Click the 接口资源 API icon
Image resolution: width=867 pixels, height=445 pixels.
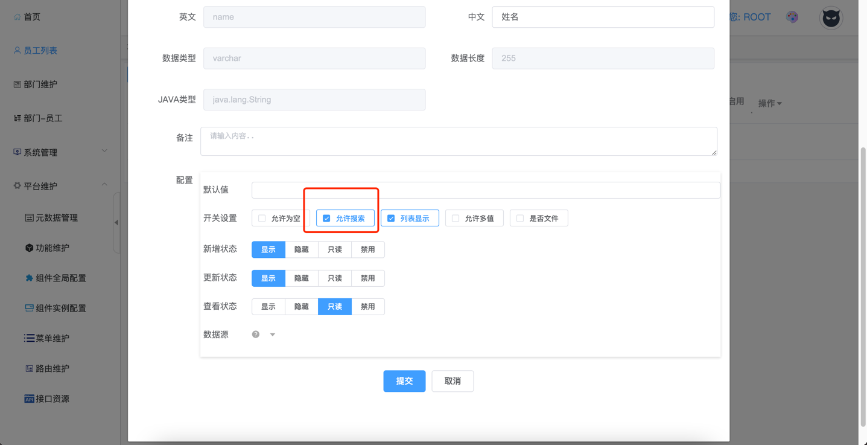click(x=29, y=399)
